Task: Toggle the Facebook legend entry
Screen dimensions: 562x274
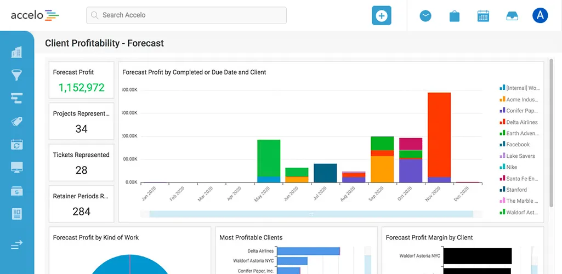Action: click(x=515, y=144)
